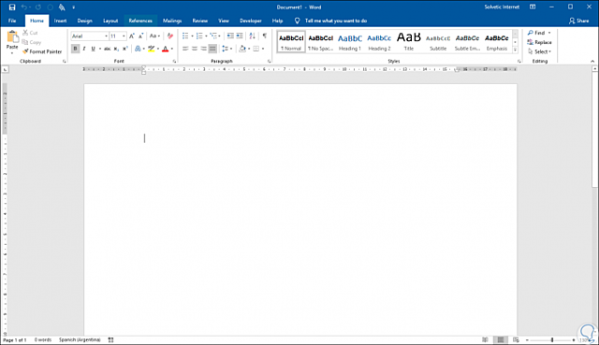Switch to the Developer tab
Image resolution: width=599 pixels, height=345 pixels.
[251, 21]
